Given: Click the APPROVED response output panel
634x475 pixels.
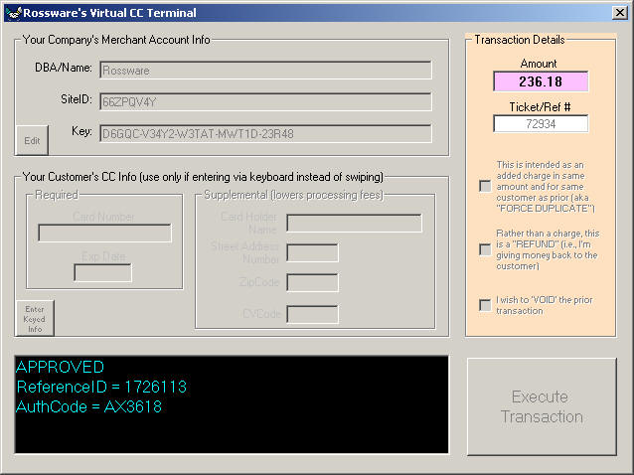Looking at the screenshot, I should pos(232,405).
